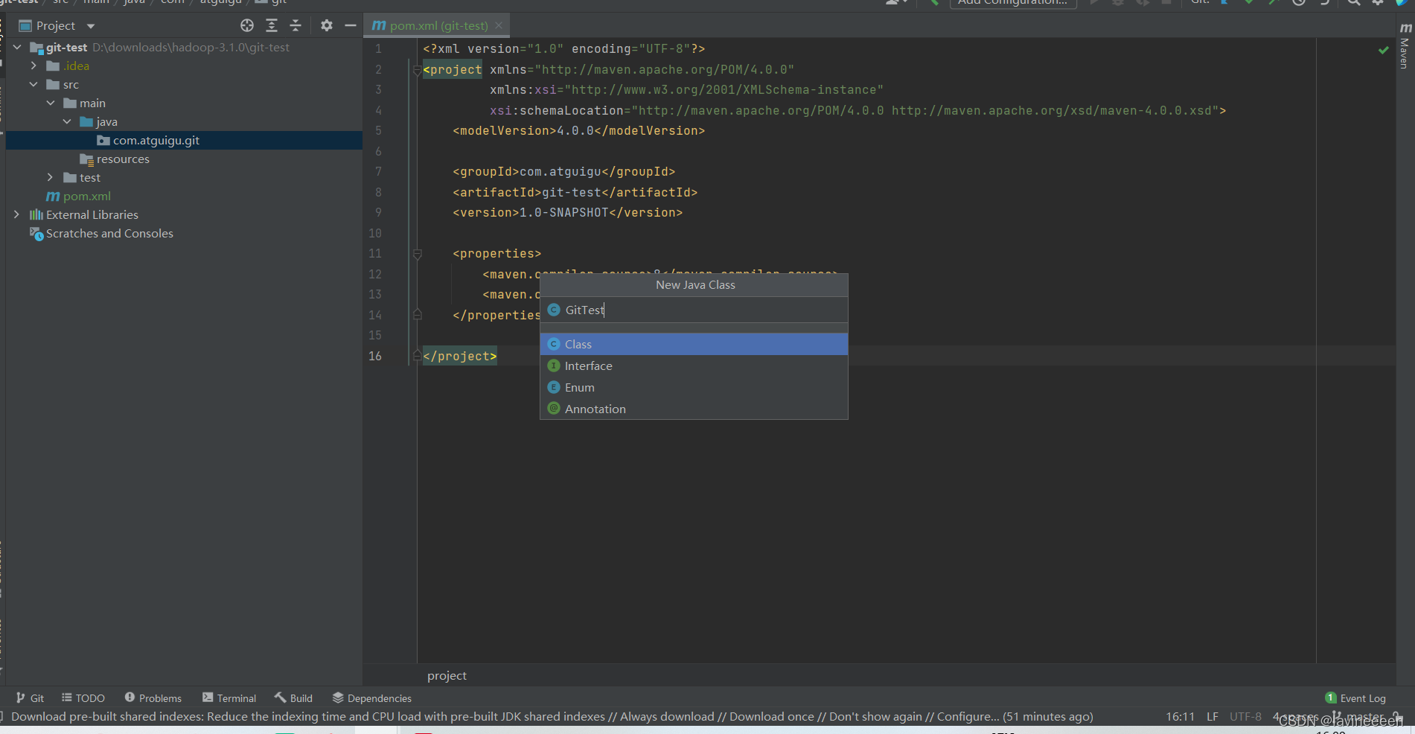Click the 1.0-SNAPSHOT version text
This screenshot has height=734, width=1415.
563,213
